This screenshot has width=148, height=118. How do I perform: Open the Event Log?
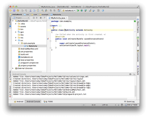[x=129, y=102]
